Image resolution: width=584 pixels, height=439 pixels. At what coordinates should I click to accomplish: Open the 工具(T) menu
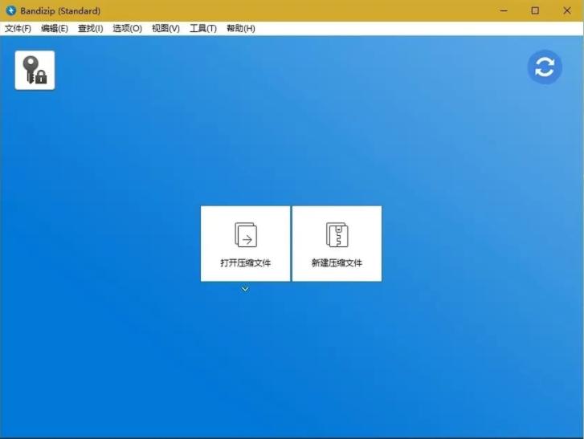click(x=203, y=29)
